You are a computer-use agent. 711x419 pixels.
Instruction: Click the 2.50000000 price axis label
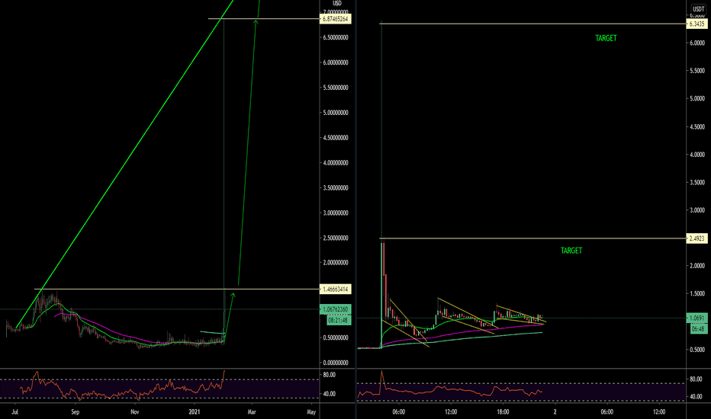click(336, 238)
